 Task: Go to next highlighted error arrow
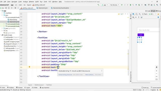[x=128, y=14]
